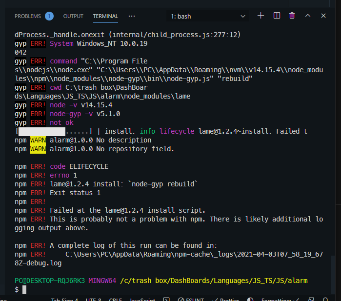Maximize the panel with the up chevron
Screen dimensions: 341x301
(x=308, y=16)
